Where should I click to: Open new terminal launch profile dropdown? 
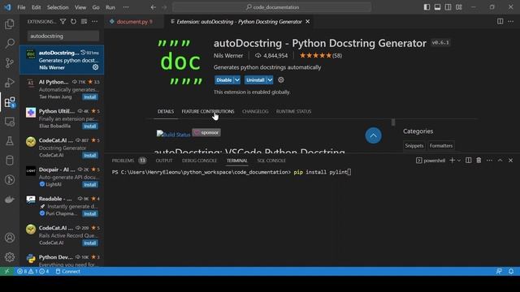pos(459,161)
